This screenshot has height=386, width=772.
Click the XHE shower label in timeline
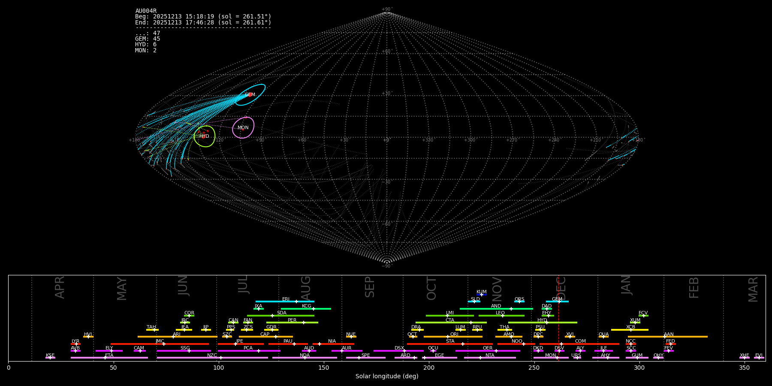[x=744, y=356]
